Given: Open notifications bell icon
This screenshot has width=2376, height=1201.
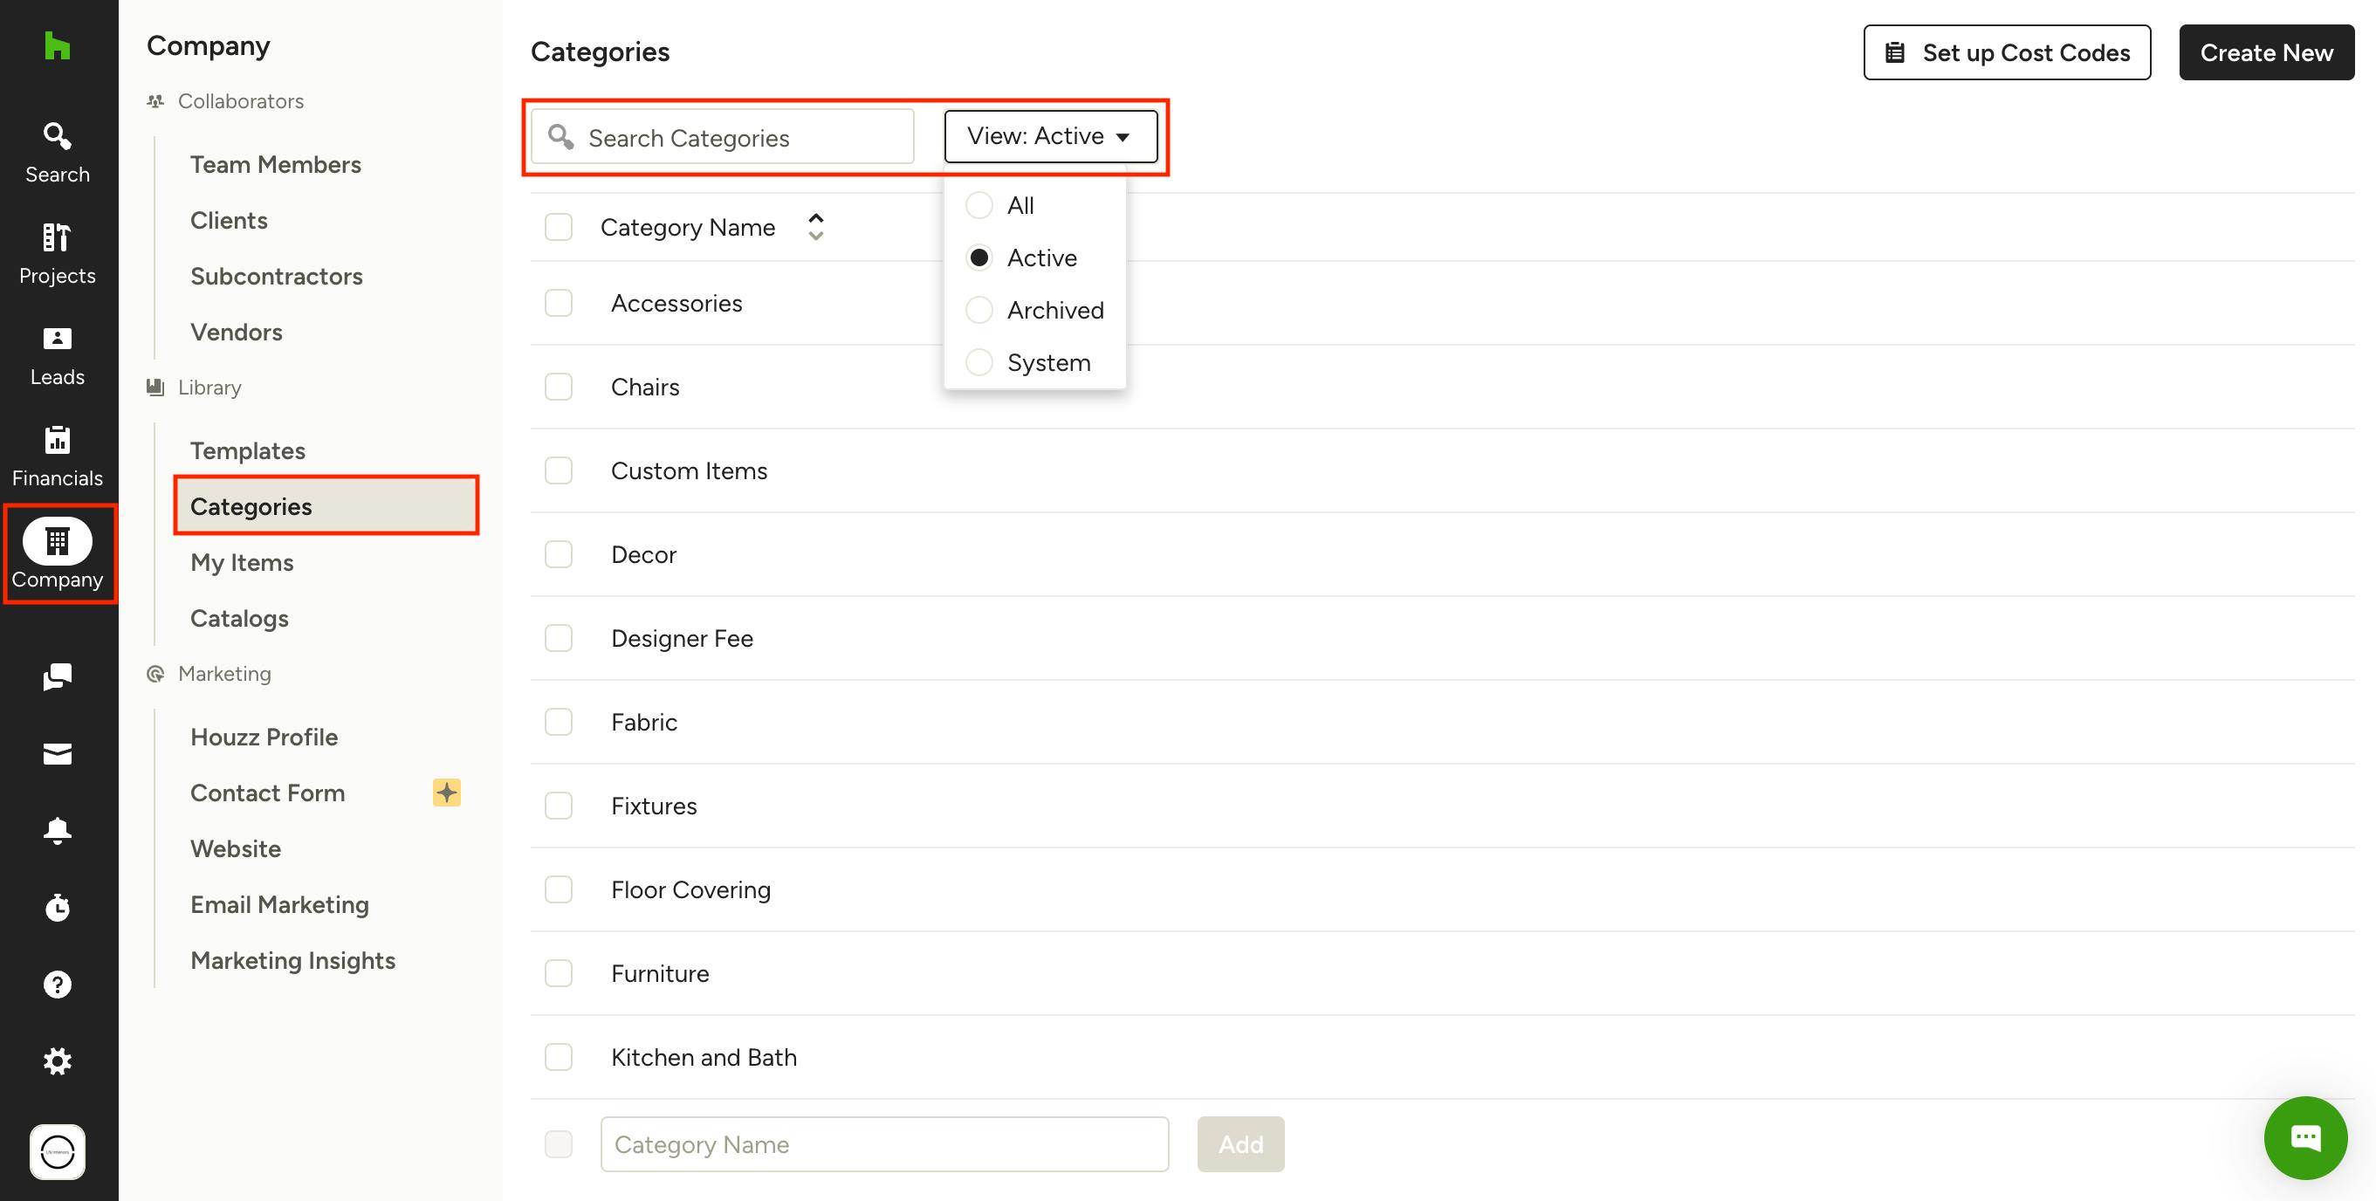Looking at the screenshot, I should click(x=58, y=830).
